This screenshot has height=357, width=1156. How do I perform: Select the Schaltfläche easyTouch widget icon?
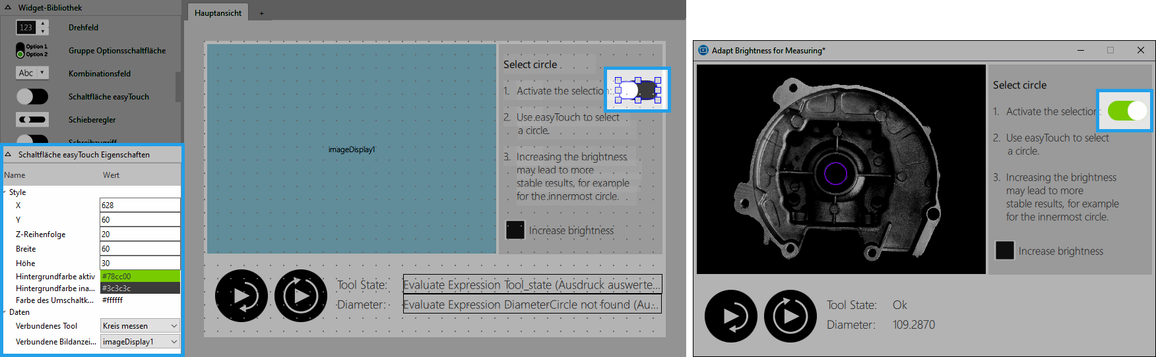pos(32,97)
